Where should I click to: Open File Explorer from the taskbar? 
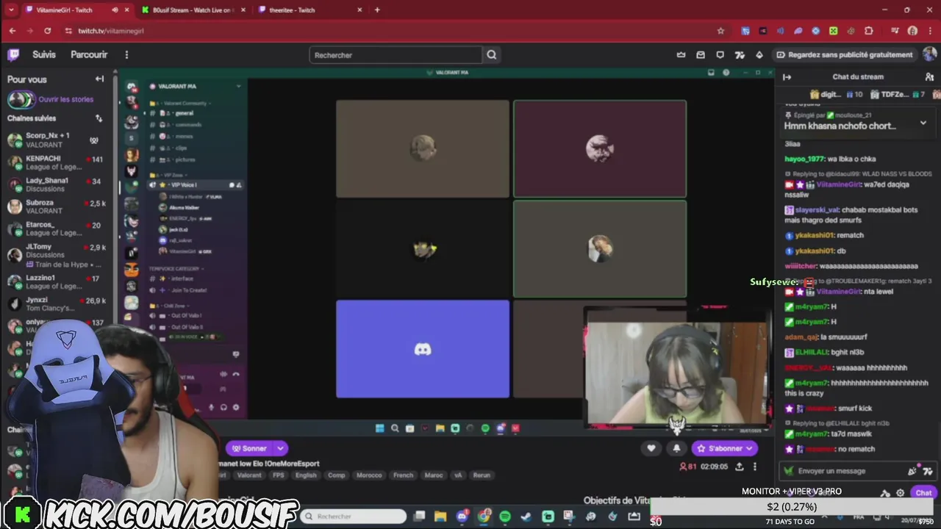click(x=440, y=517)
